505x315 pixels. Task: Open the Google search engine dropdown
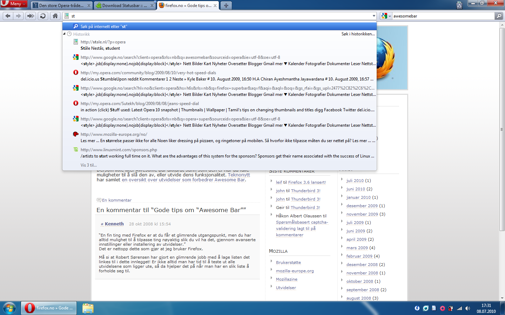coord(386,16)
